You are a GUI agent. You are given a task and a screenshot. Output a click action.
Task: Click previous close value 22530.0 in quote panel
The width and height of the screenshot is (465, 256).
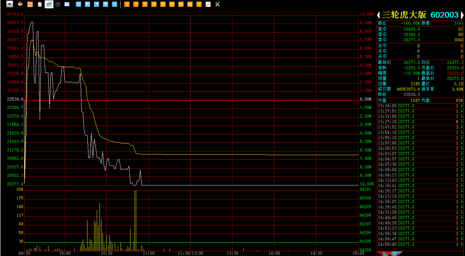point(412,95)
